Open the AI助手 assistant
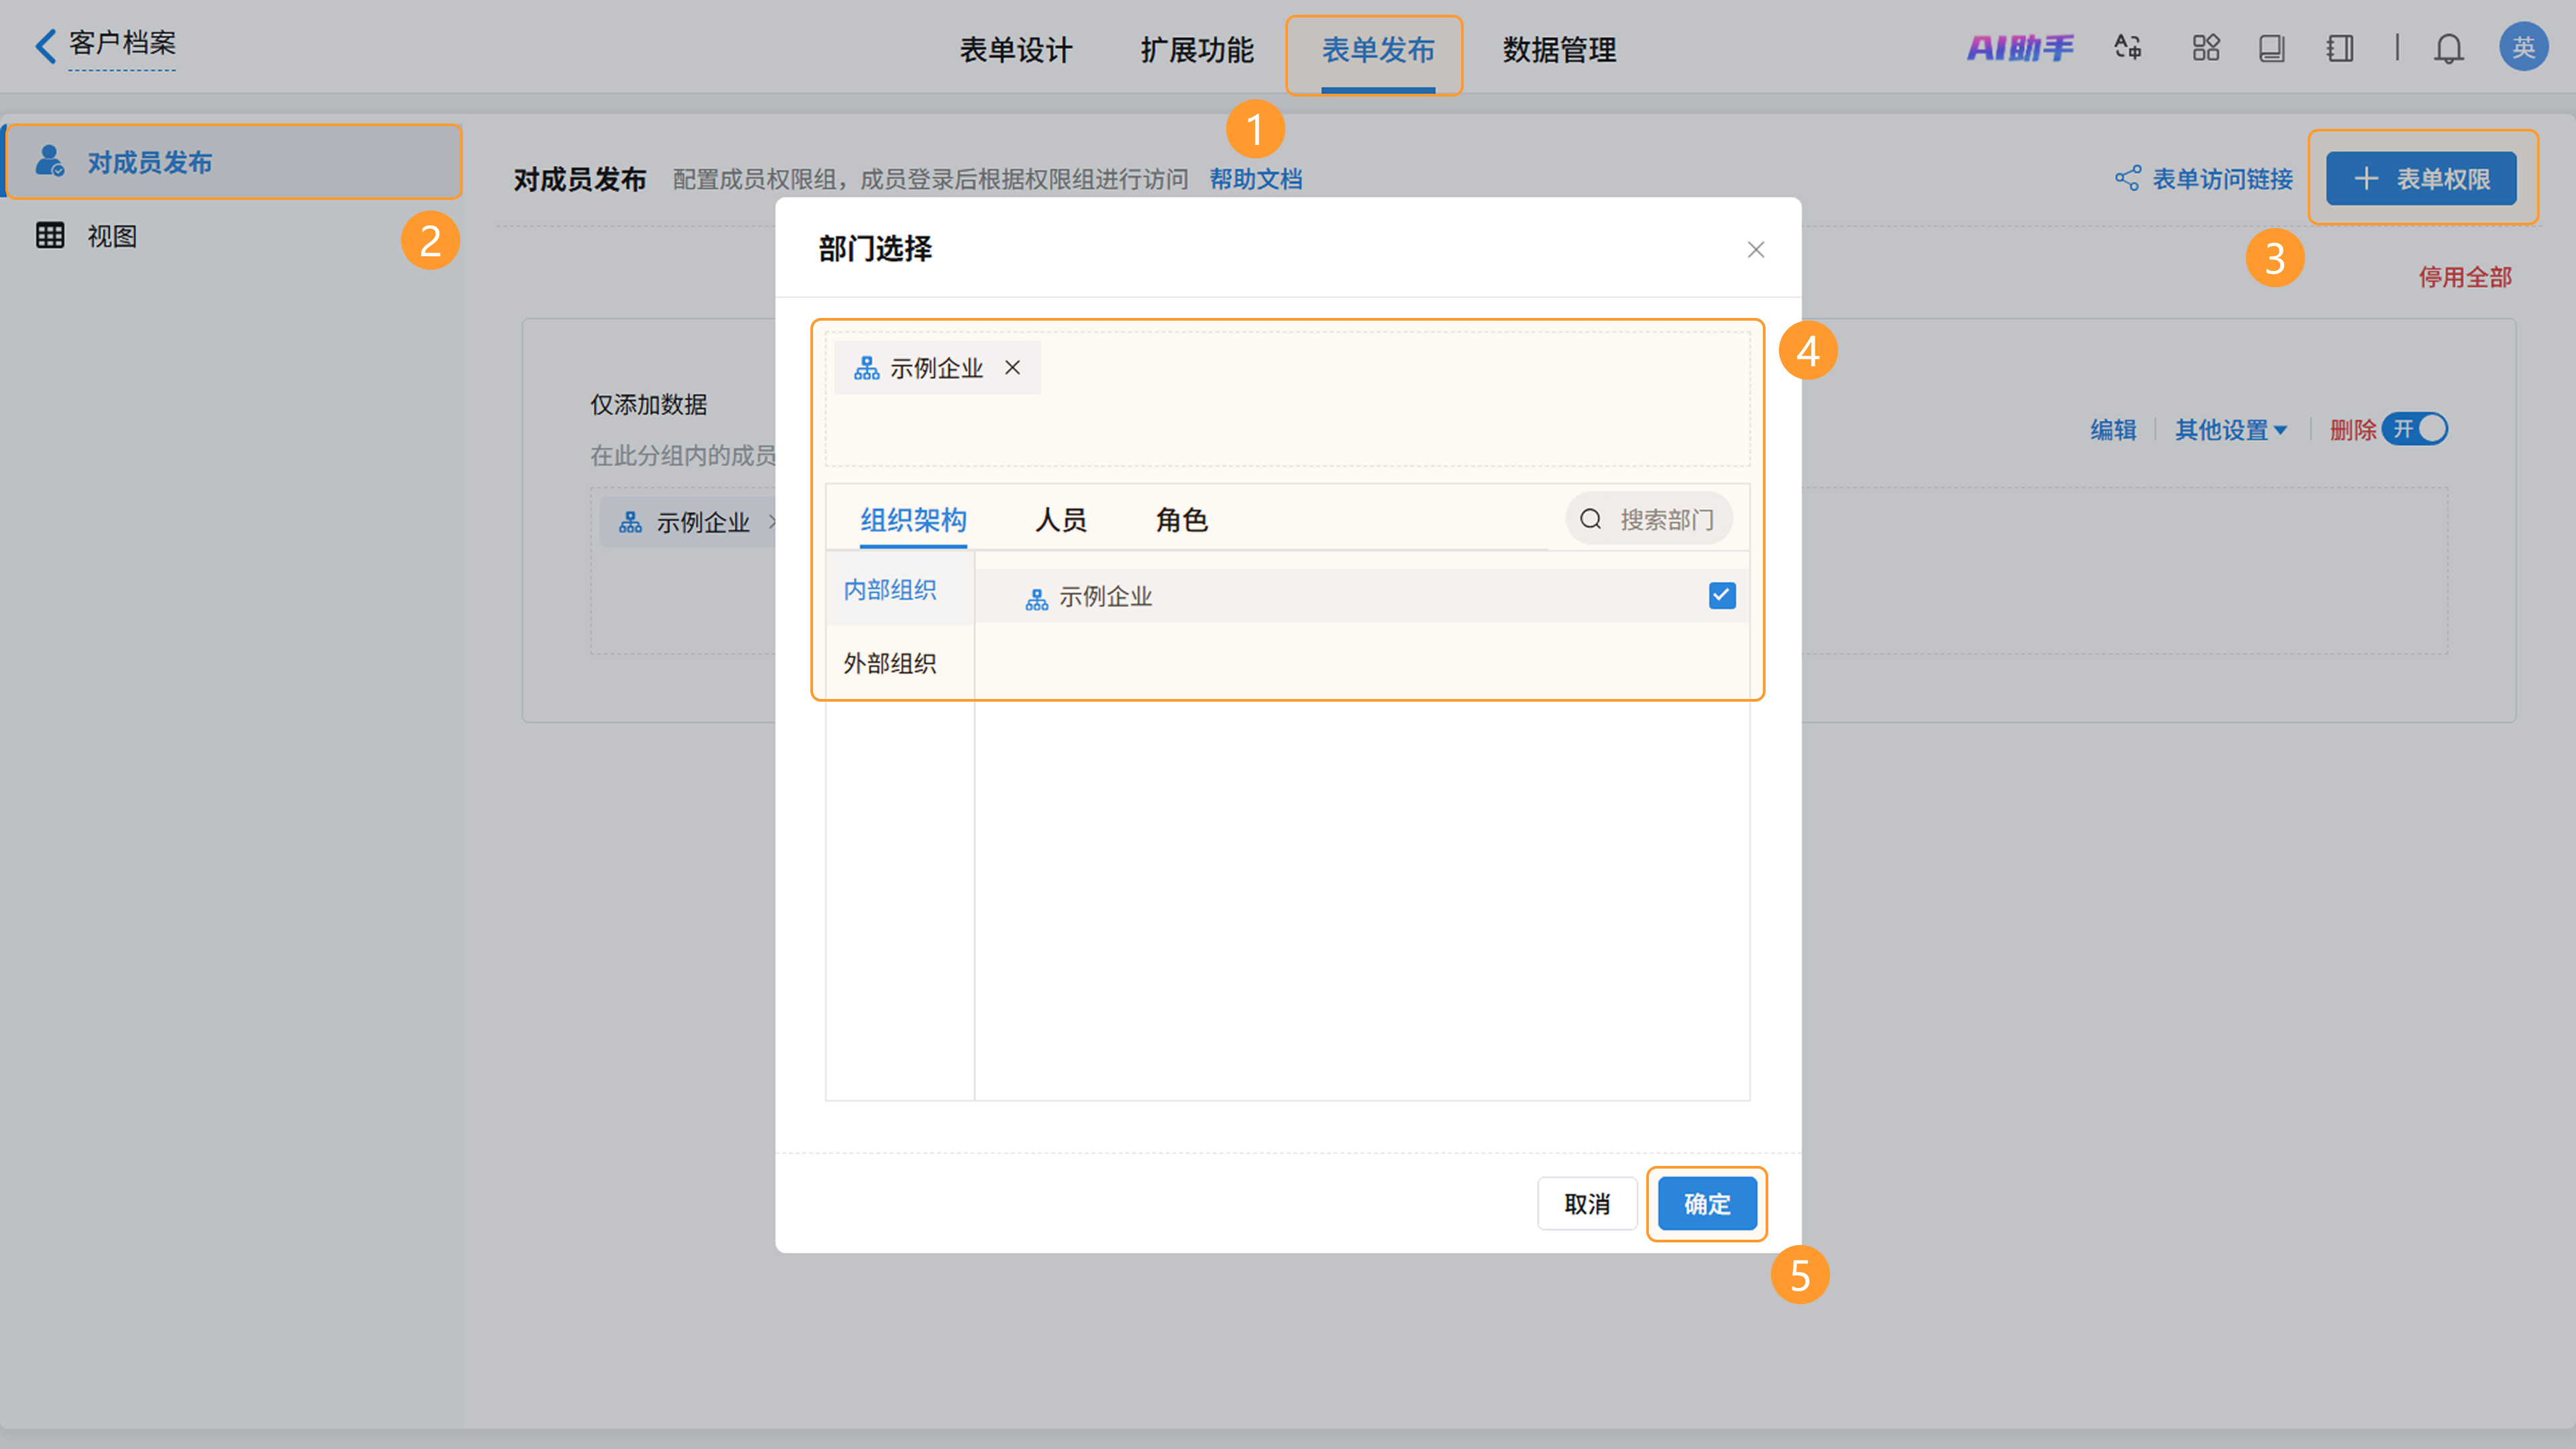The width and height of the screenshot is (2576, 1449). point(2020,48)
